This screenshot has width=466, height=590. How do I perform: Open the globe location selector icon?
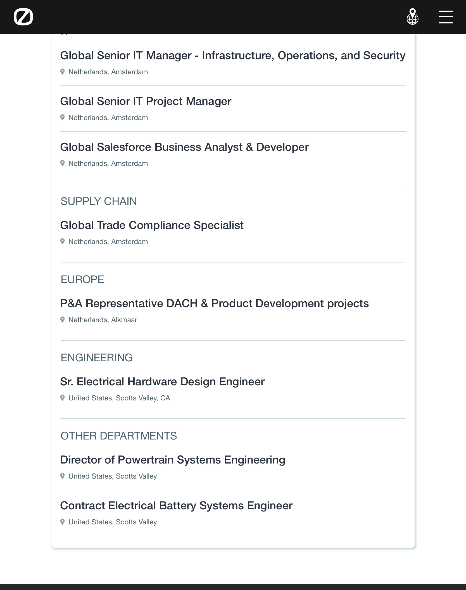[412, 17]
